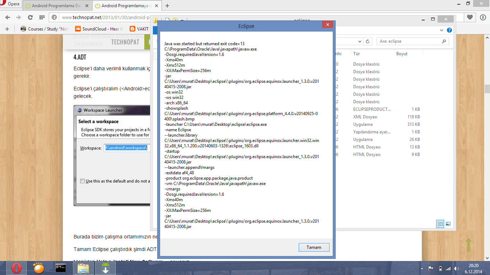The image size is (490, 275).
Task: Add to bookmarks bar with plus icon
Action: point(7,29)
